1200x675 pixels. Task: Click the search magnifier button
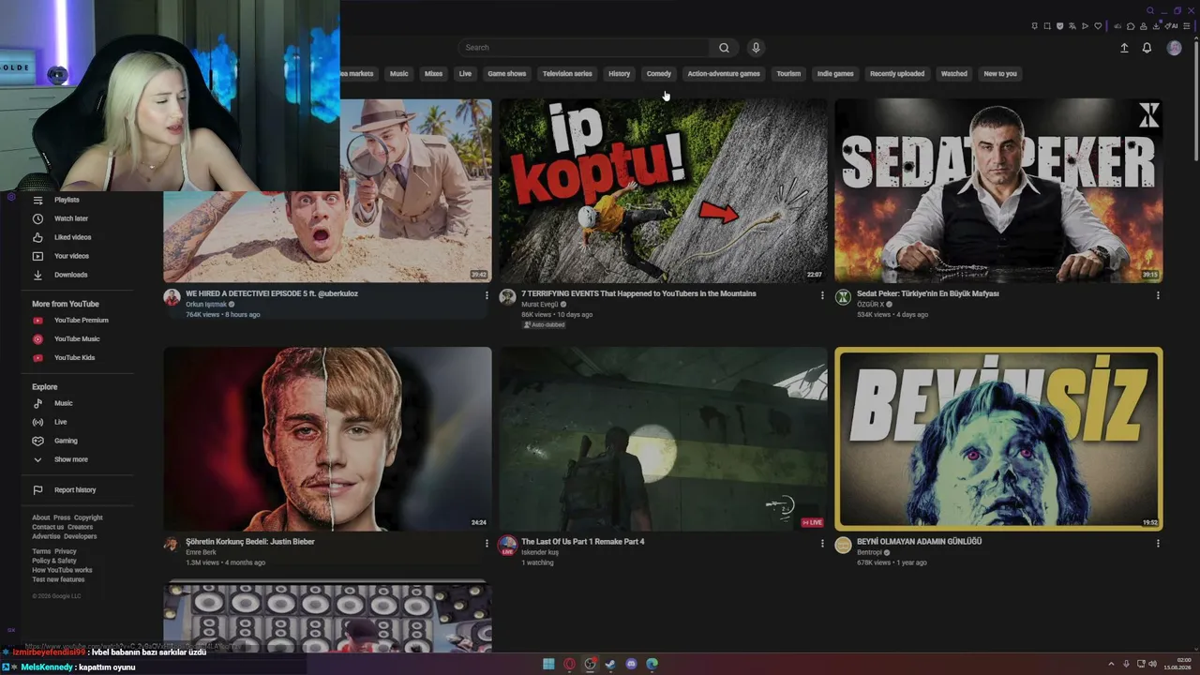click(724, 48)
